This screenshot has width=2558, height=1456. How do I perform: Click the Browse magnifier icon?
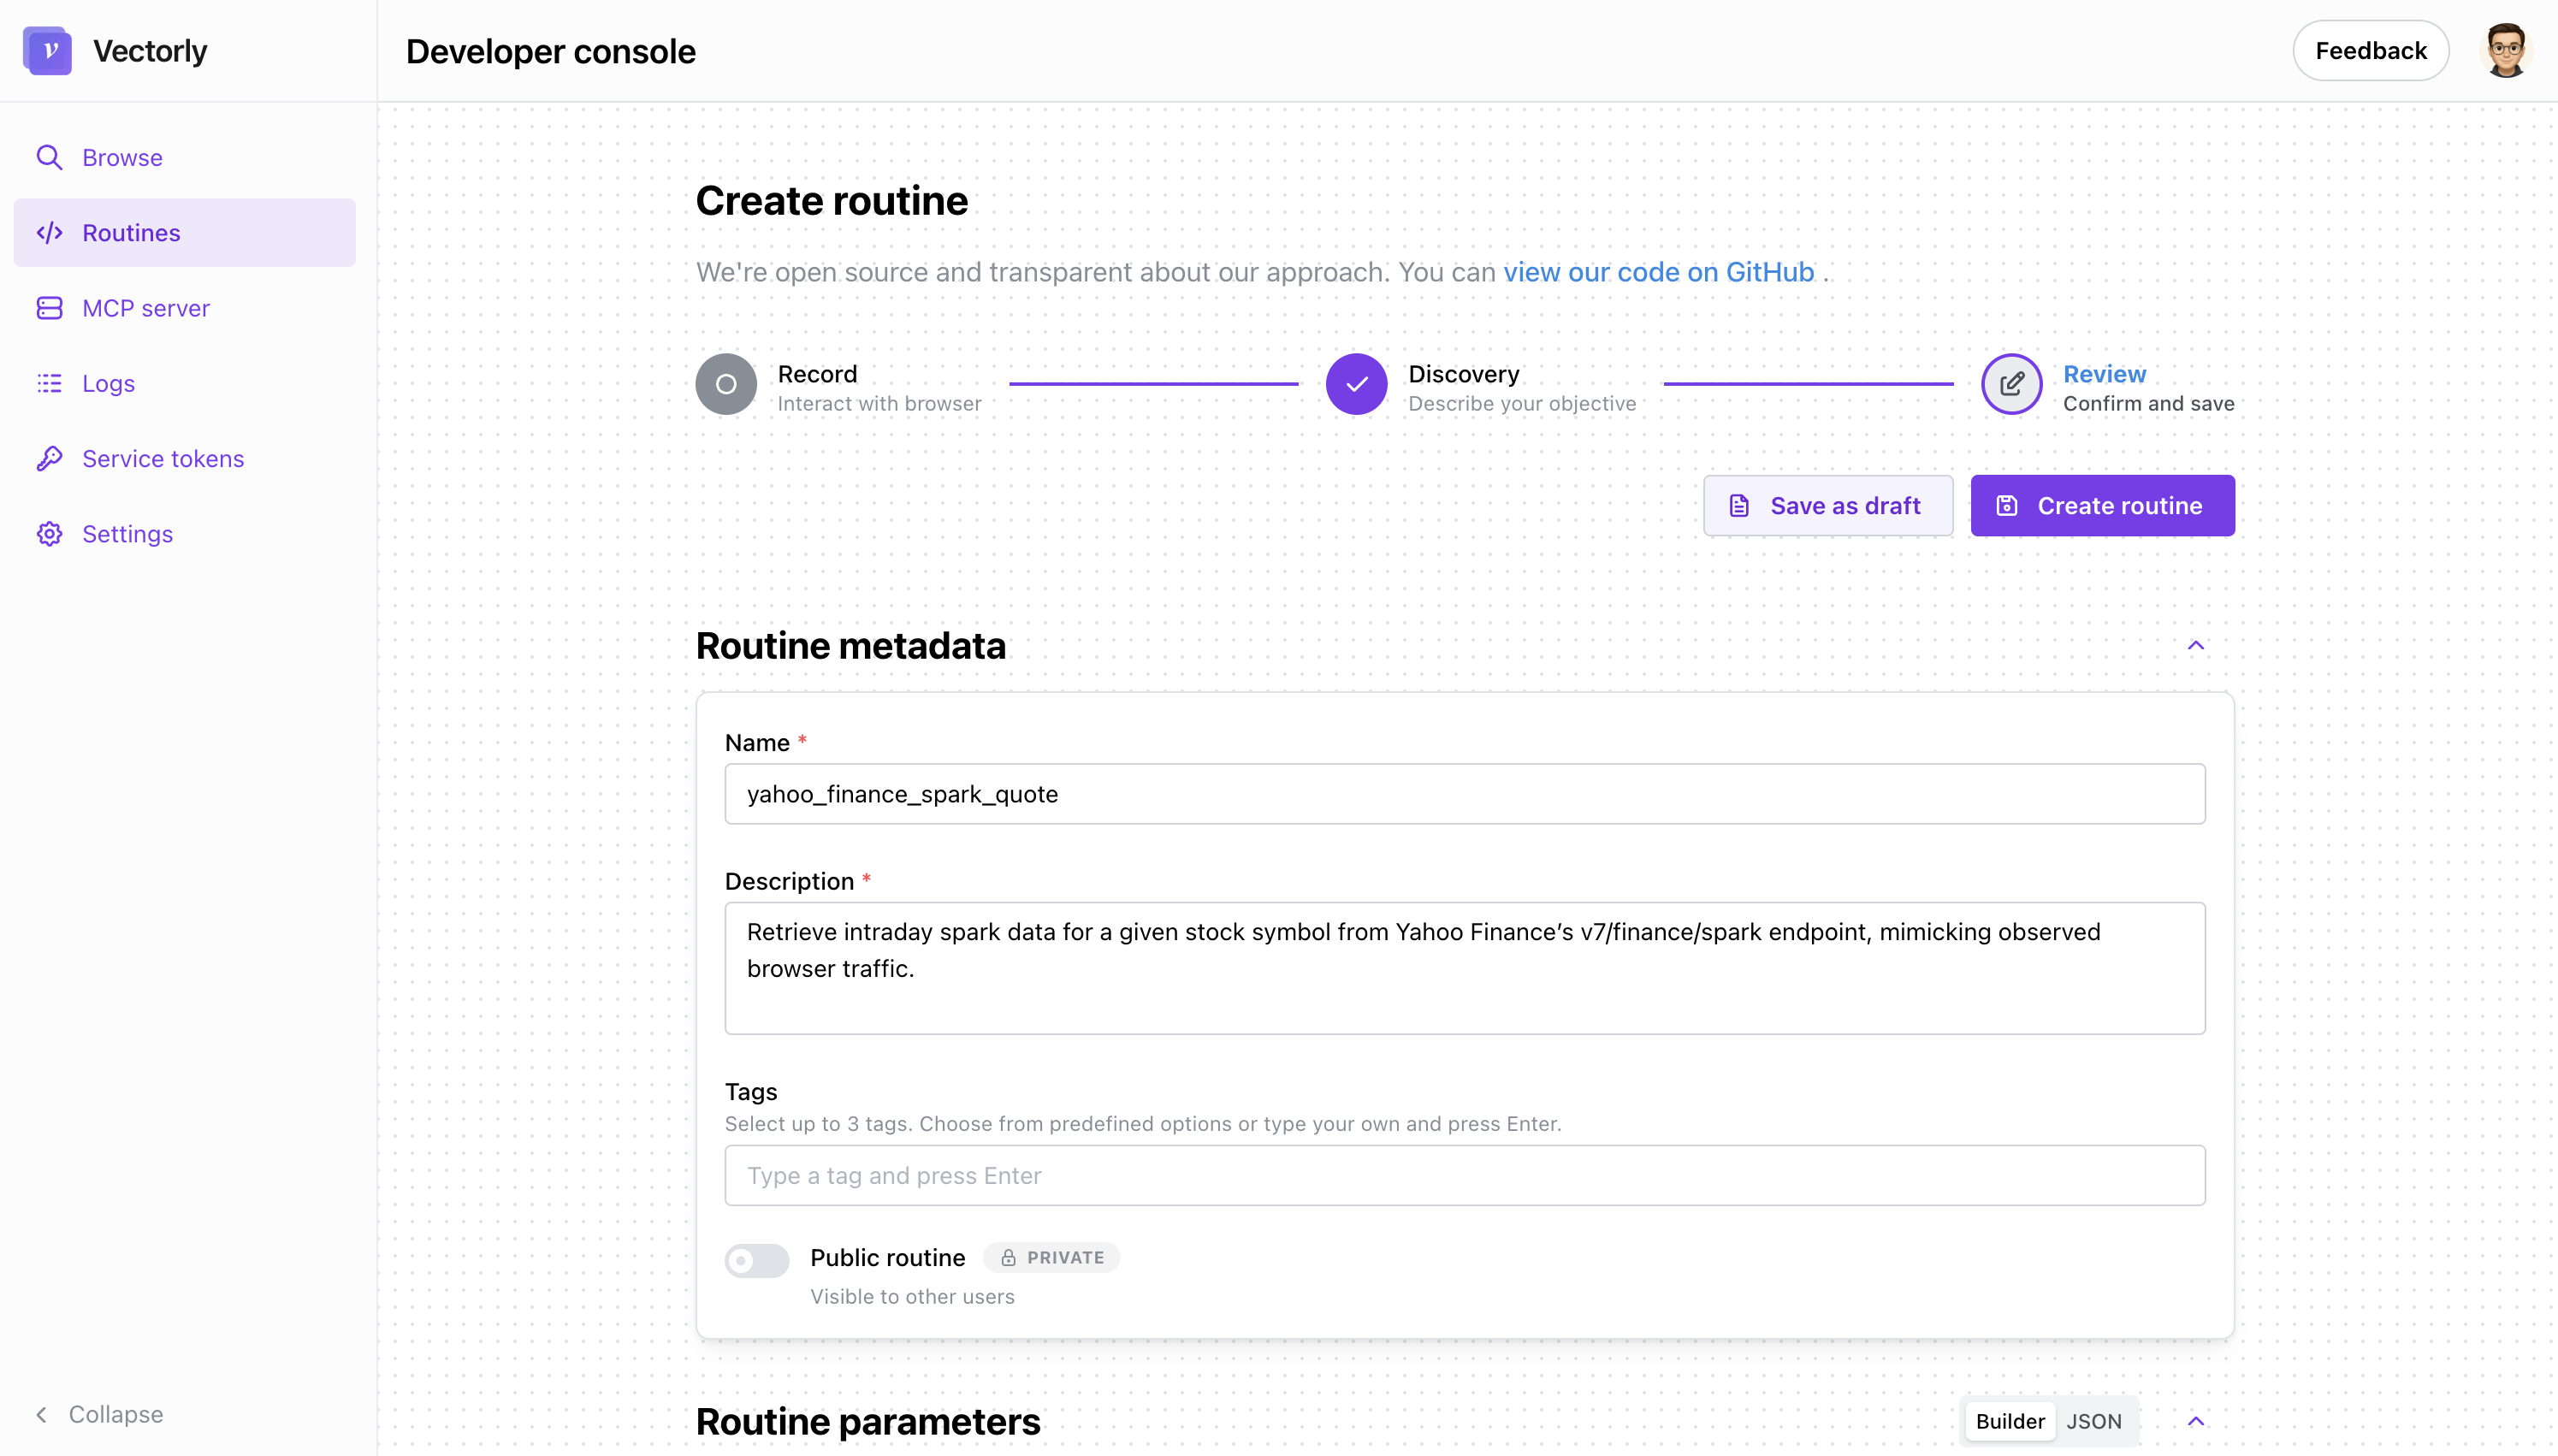[49, 157]
